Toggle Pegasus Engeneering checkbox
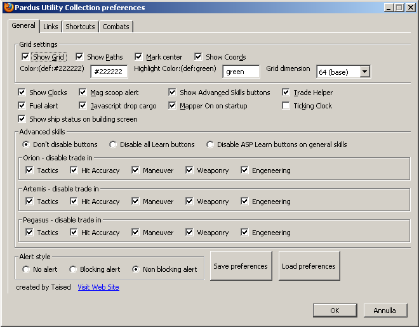This screenshot has width=419, height=327. 244,233
